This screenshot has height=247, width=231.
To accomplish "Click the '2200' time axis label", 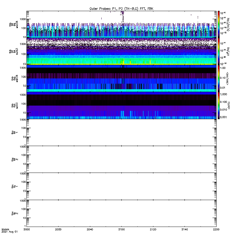I will (216, 229).
